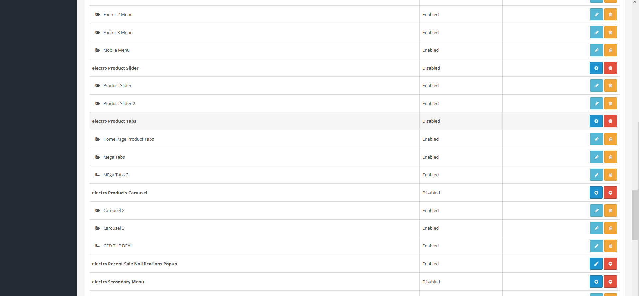Delete the Footer 3 Menu module
This screenshot has width=639, height=296.
610,32
